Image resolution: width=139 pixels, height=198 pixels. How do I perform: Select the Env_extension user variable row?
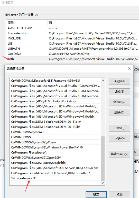coord(72,33)
